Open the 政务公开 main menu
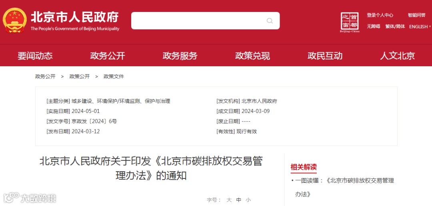Viewport: 432px width, 206px height. (108, 56)
